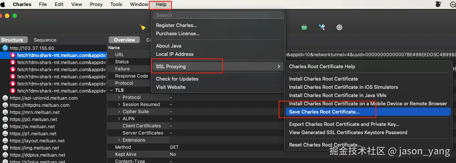This screenshot has height=163, width=456.
Task: Click the lock icon beside https://w.meituan.net
Action: coord(5,127)
